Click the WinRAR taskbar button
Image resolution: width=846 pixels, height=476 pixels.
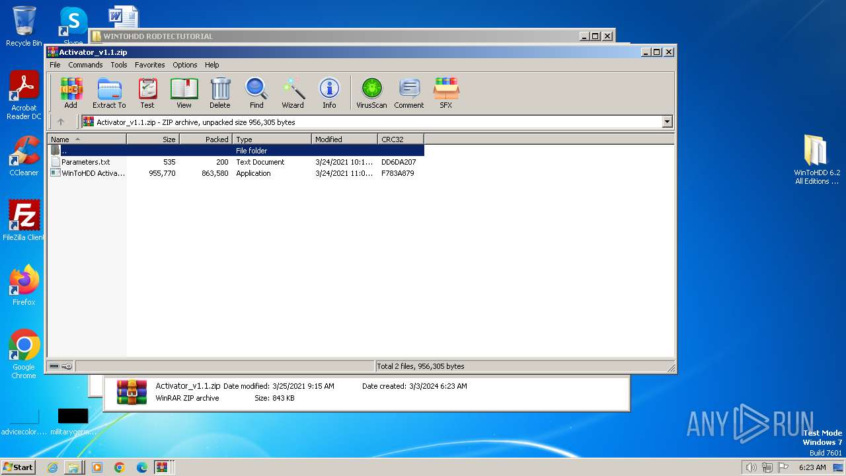(163, 467)
